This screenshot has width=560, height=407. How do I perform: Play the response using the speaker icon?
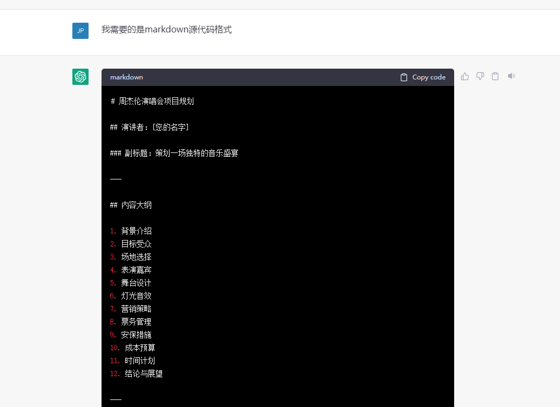(511, 76)
